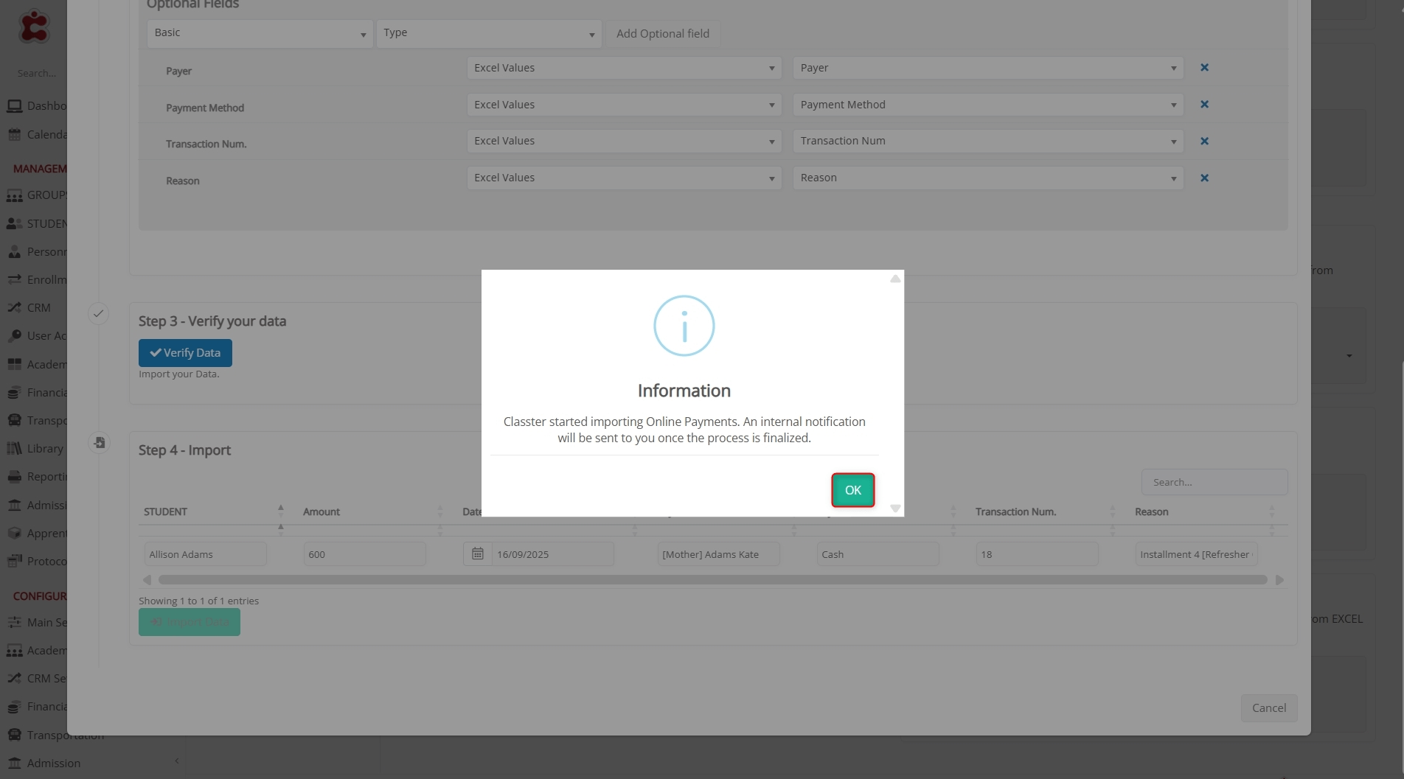Click the table Search input field
Viewport: 1404px width, 779px height.
click(x=1214, y=483)
